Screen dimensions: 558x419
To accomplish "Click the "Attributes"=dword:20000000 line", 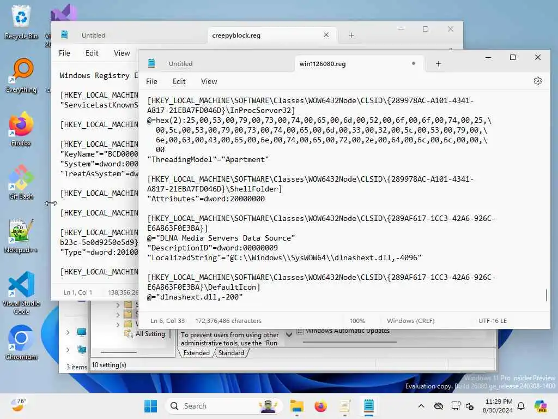I will pos(206,199).
